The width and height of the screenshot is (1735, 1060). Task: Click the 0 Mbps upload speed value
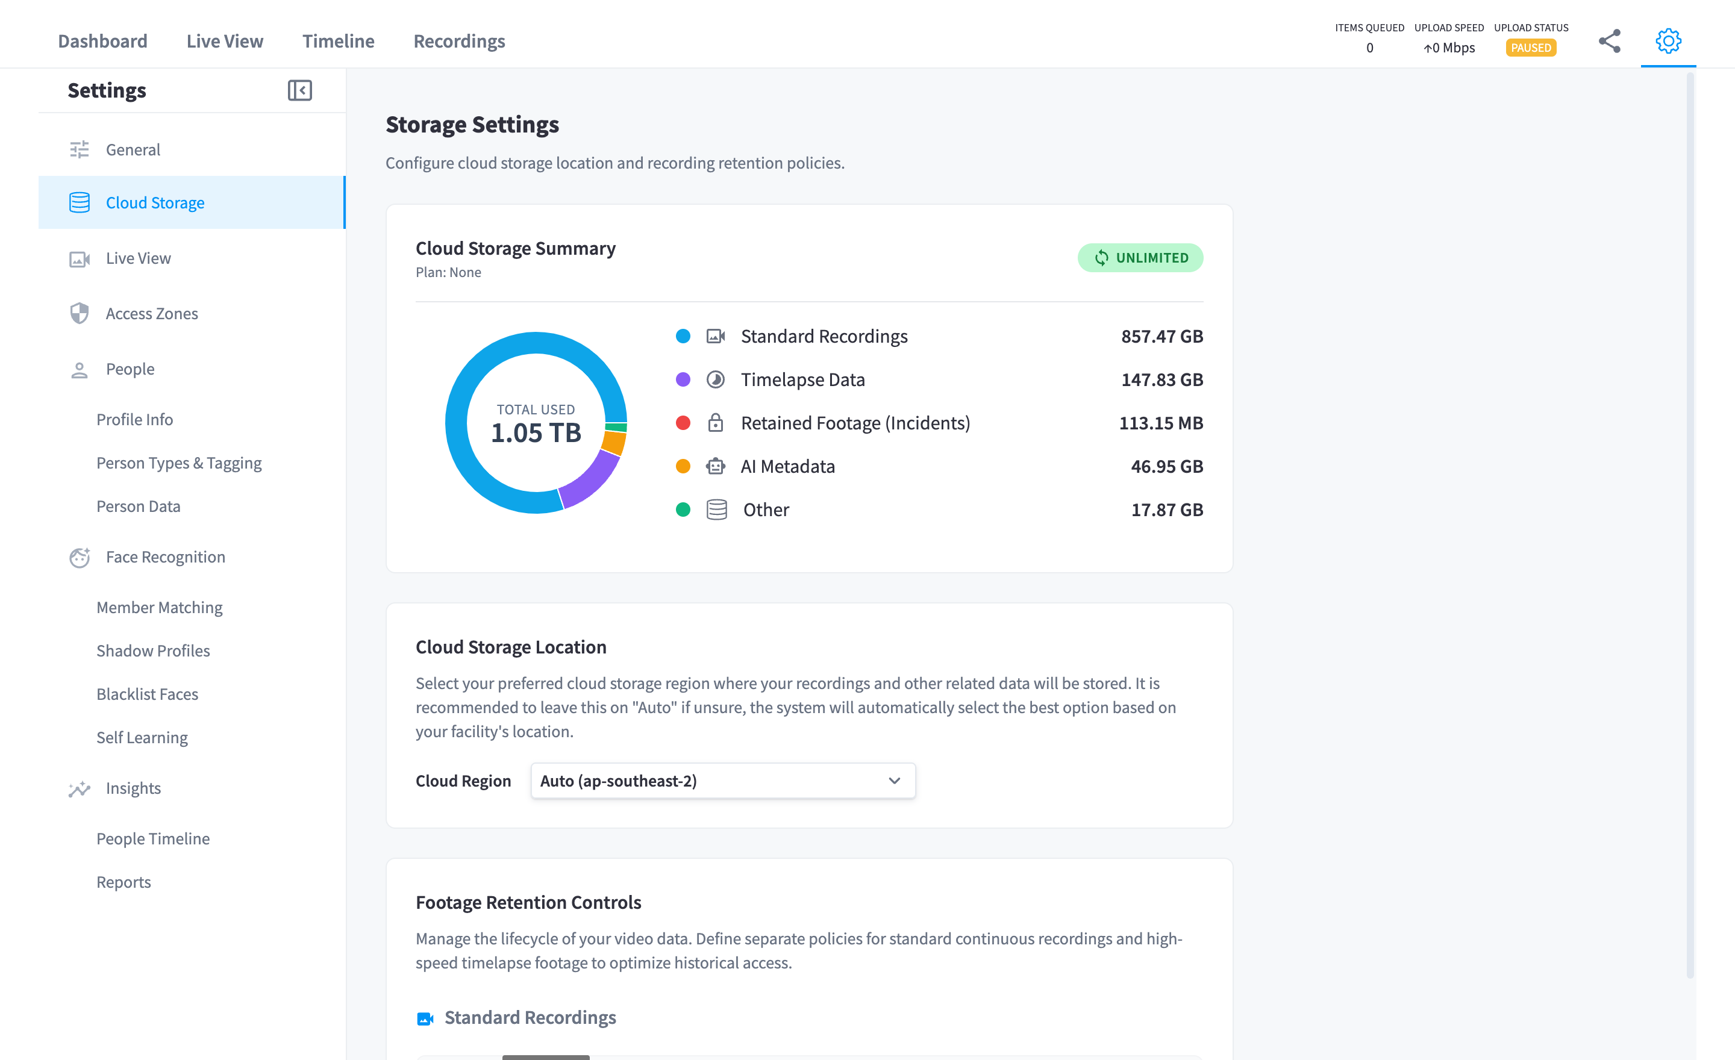pos(1448,48)
